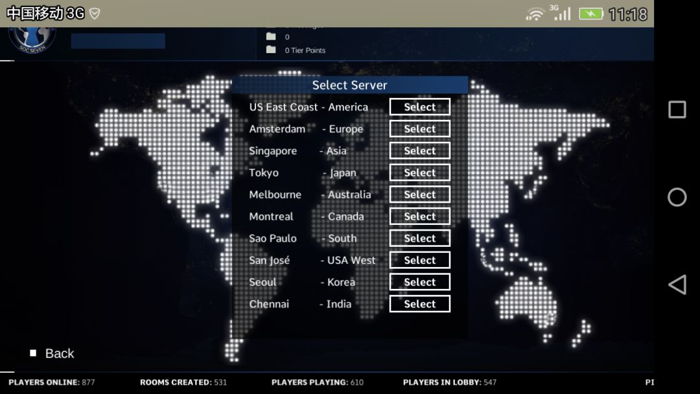This screenshot has height=394, width=700.
Task: Tap the Android back triangle icon
Action: pyautogui.click(x=677, y=284)
